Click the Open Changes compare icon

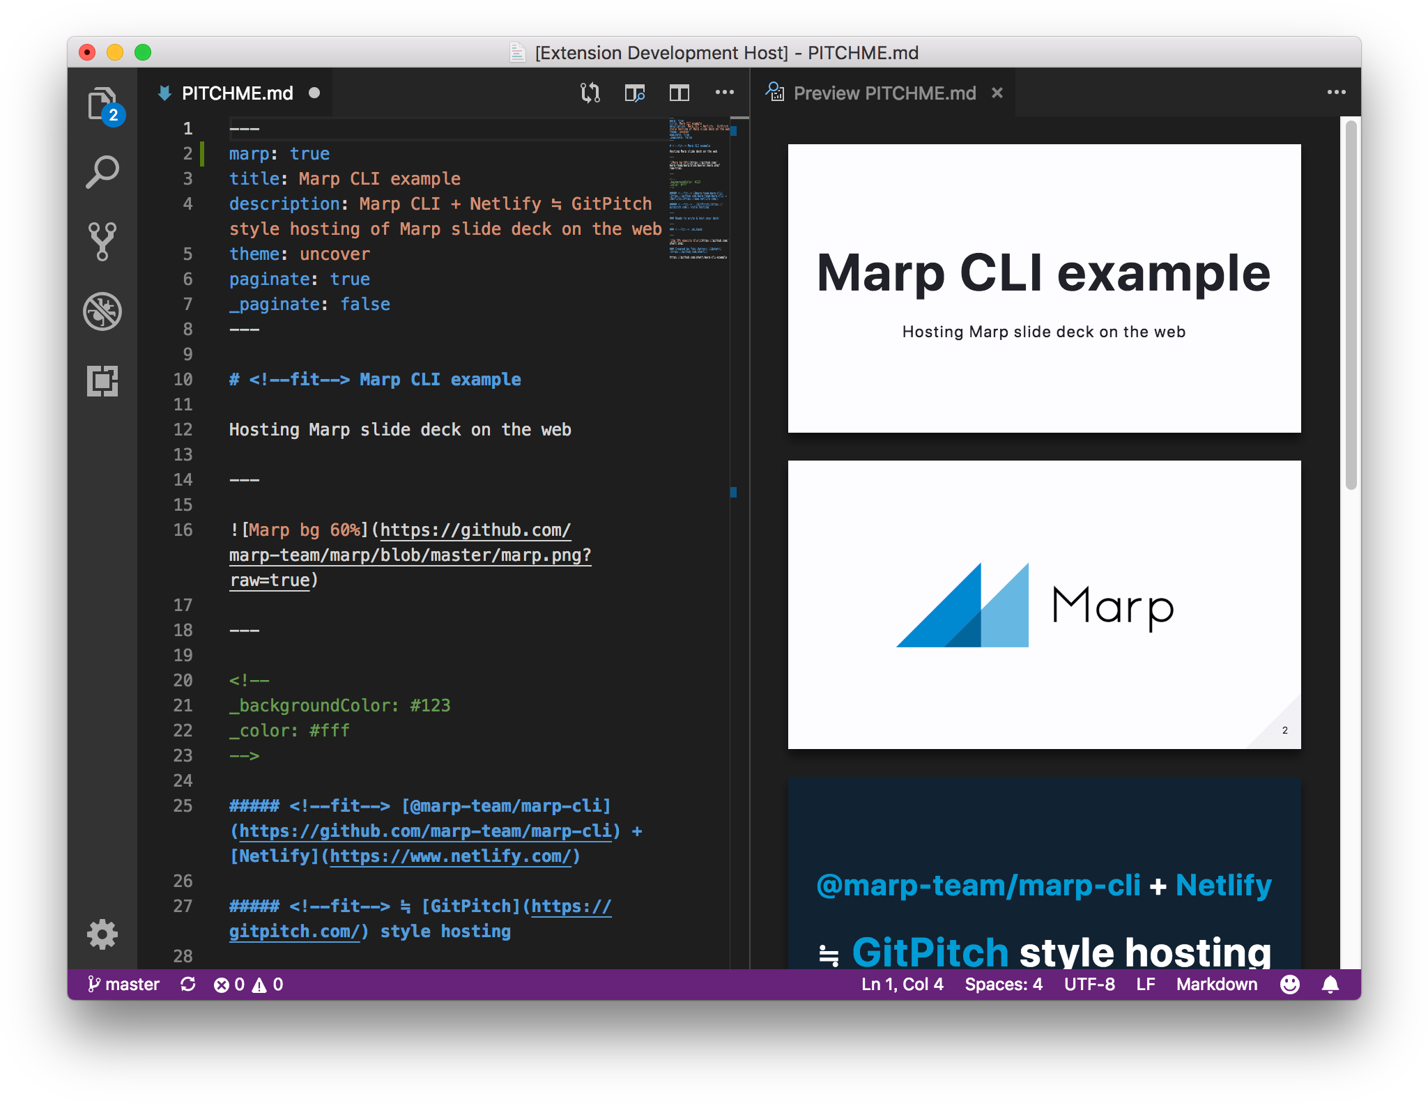[590, 93]
